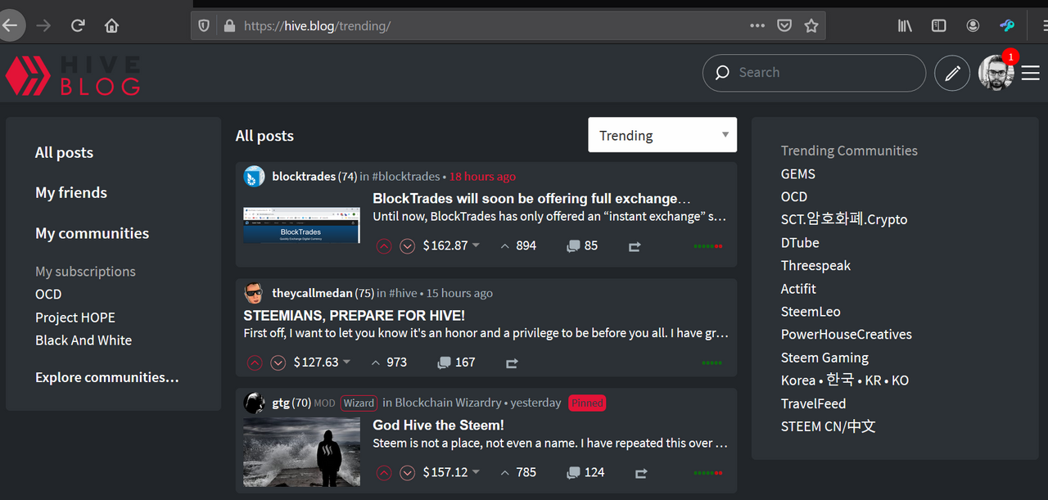This screenshot has height=500, width=1048.
Task: Click the Hive Blog logo
Action: point(72,75)
